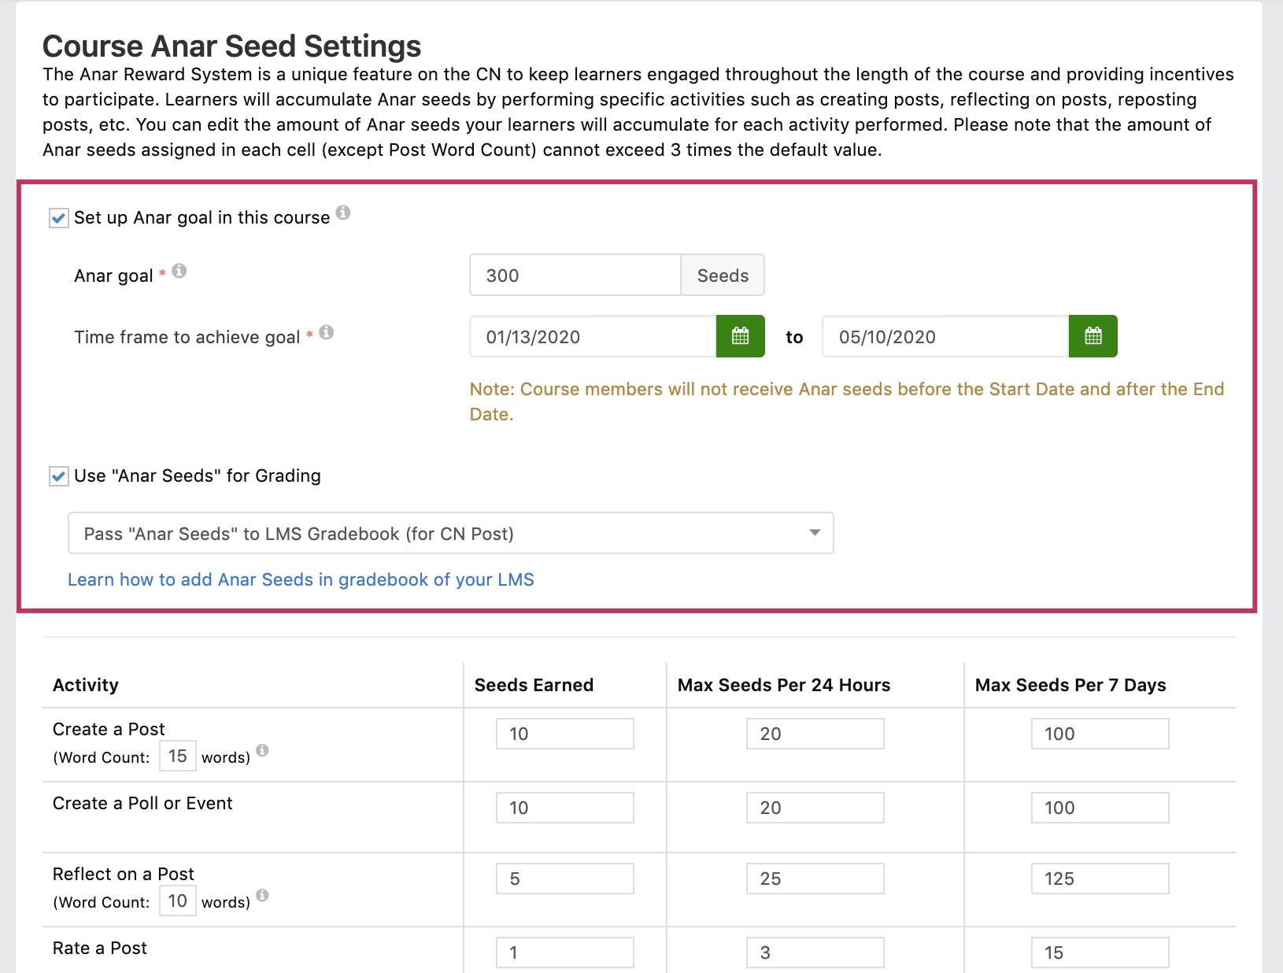This screenshot has height=973, width=1283.
Task: Click the Create a Poll or Event row label
Action: (x=142, y=803)
